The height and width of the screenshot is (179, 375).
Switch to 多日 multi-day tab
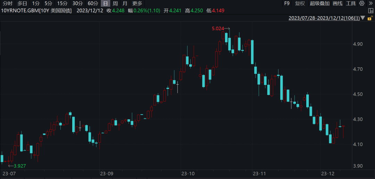point(22,3)
